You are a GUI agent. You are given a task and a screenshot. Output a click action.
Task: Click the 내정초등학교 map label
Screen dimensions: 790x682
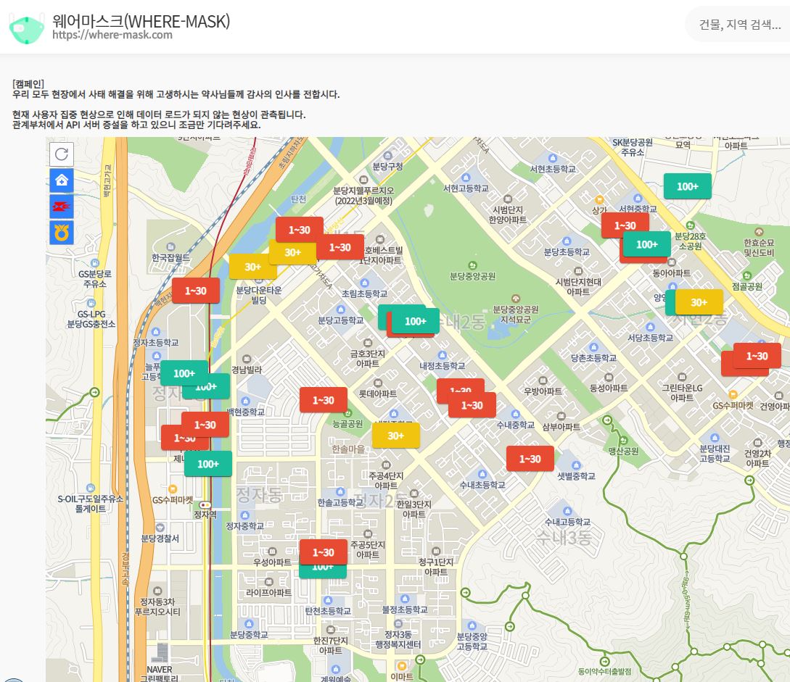tap(443, 366)
